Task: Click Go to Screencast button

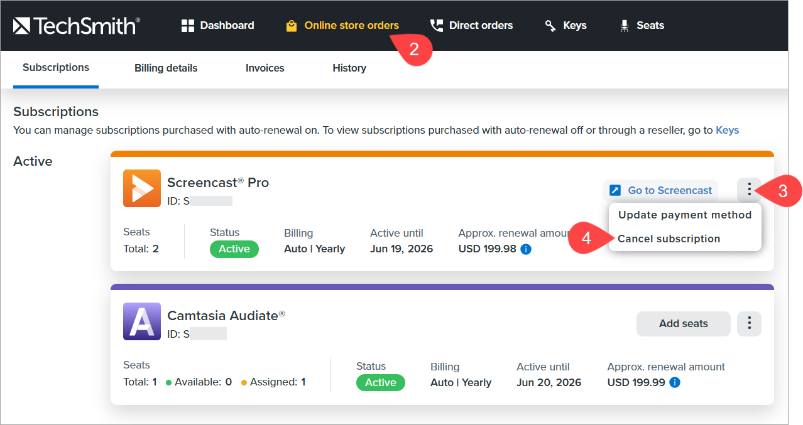Action: tap(661, 190)
